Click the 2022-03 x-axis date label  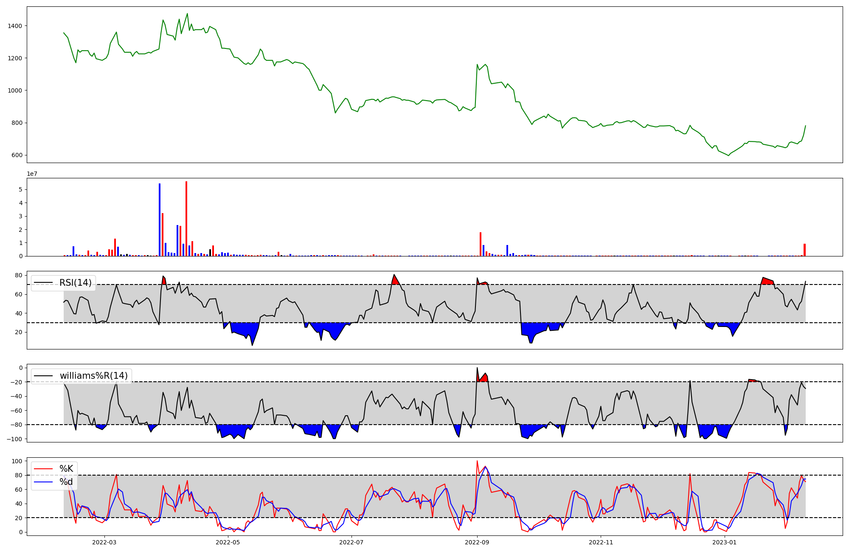tap(104, 542)
